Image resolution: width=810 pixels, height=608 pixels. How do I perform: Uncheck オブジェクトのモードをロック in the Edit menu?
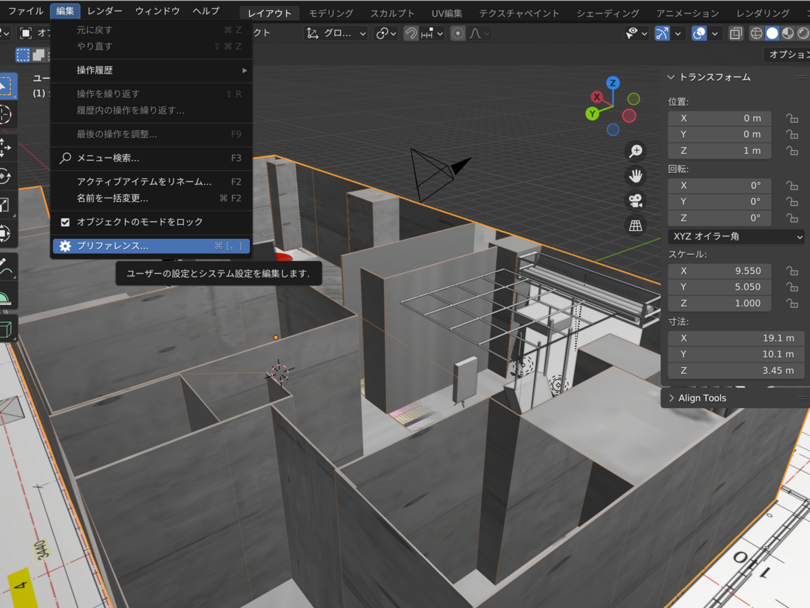coord(66,221)
